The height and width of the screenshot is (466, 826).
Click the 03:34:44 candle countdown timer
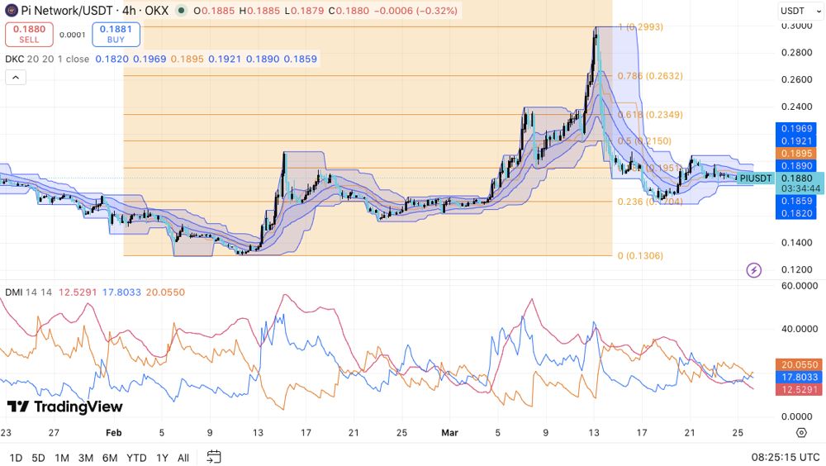pyautogui.click(x=800, y=188)
